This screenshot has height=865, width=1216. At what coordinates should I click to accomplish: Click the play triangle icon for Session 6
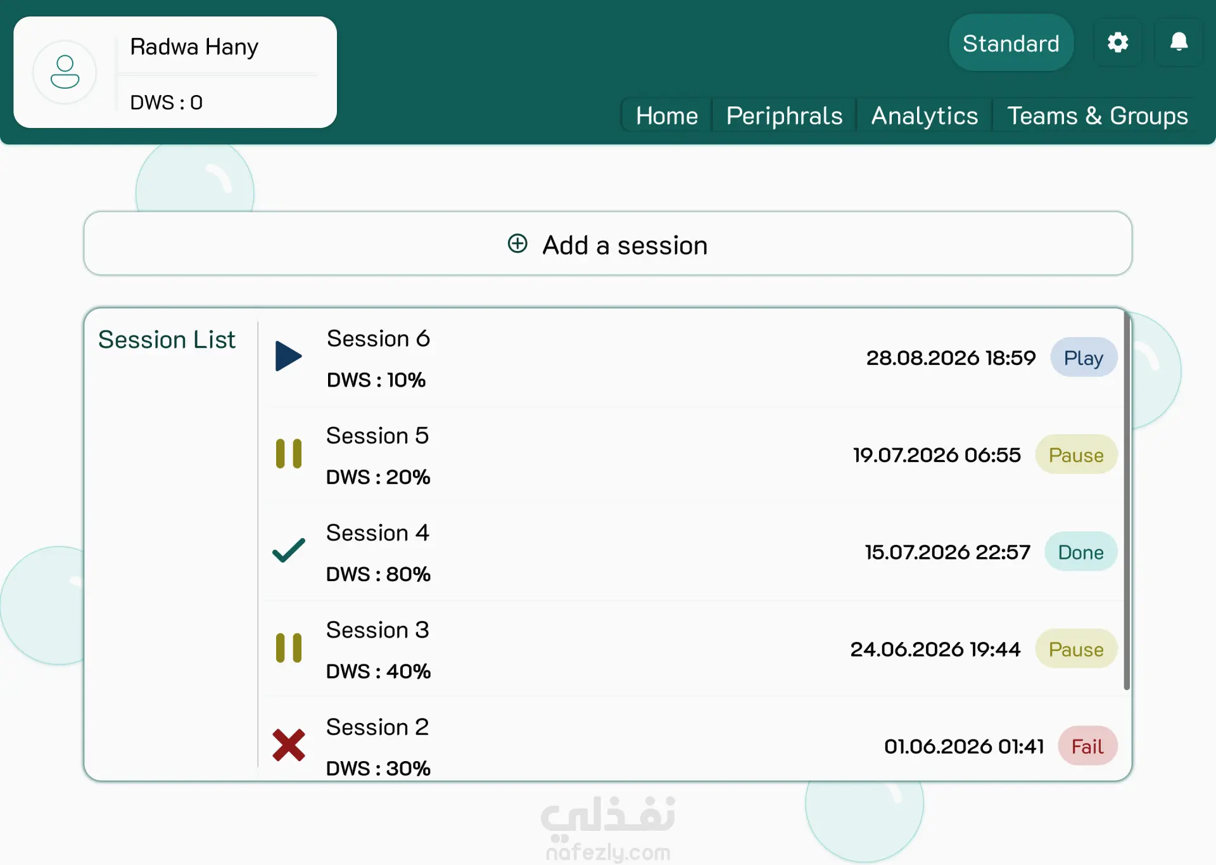click(289, 356)
